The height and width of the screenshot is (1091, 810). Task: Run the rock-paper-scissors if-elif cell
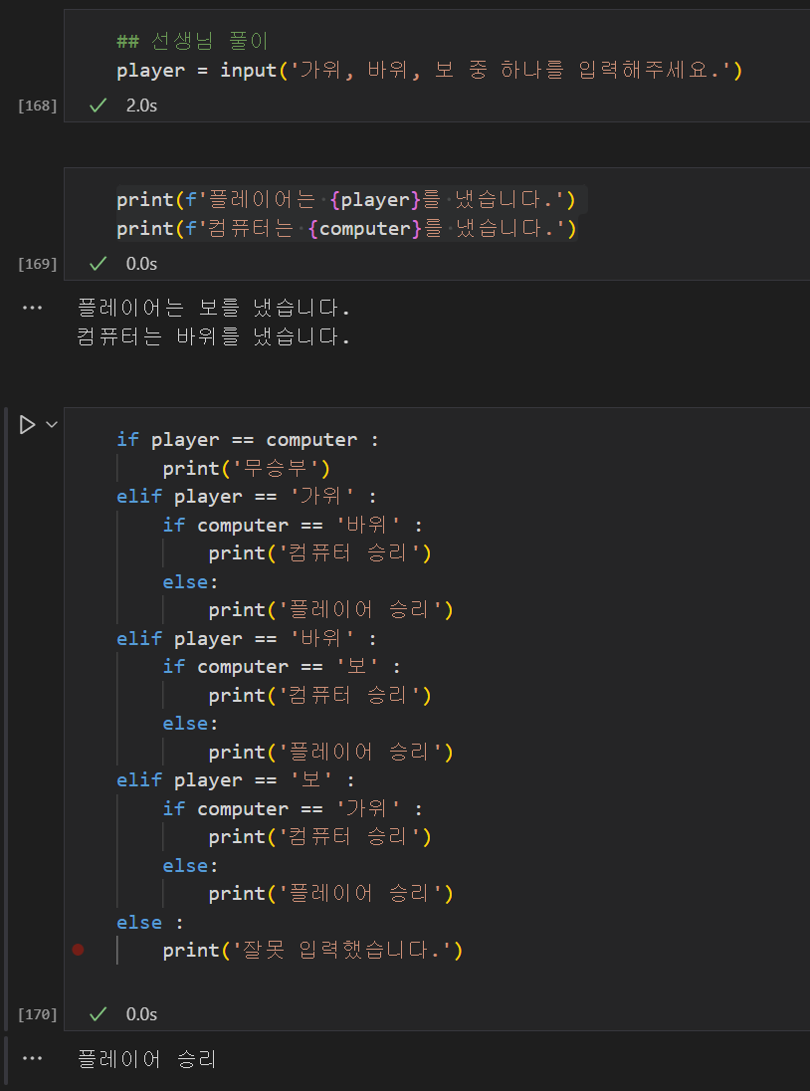[27, 424]
